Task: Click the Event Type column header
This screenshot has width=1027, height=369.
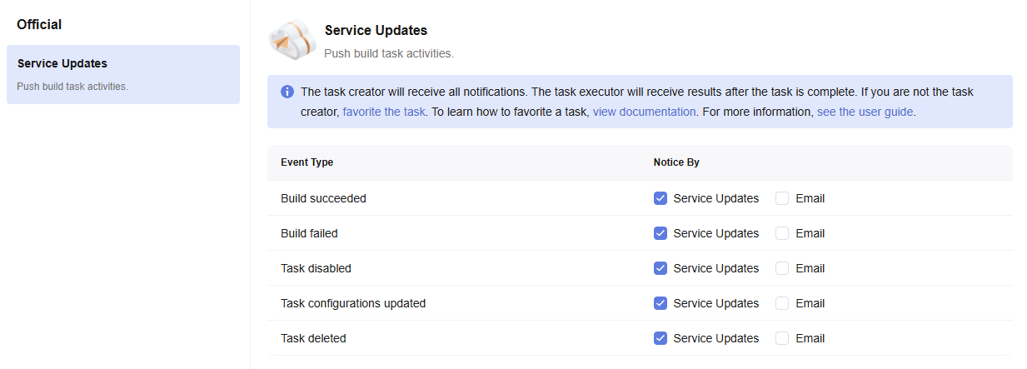Action: point(307,162)
